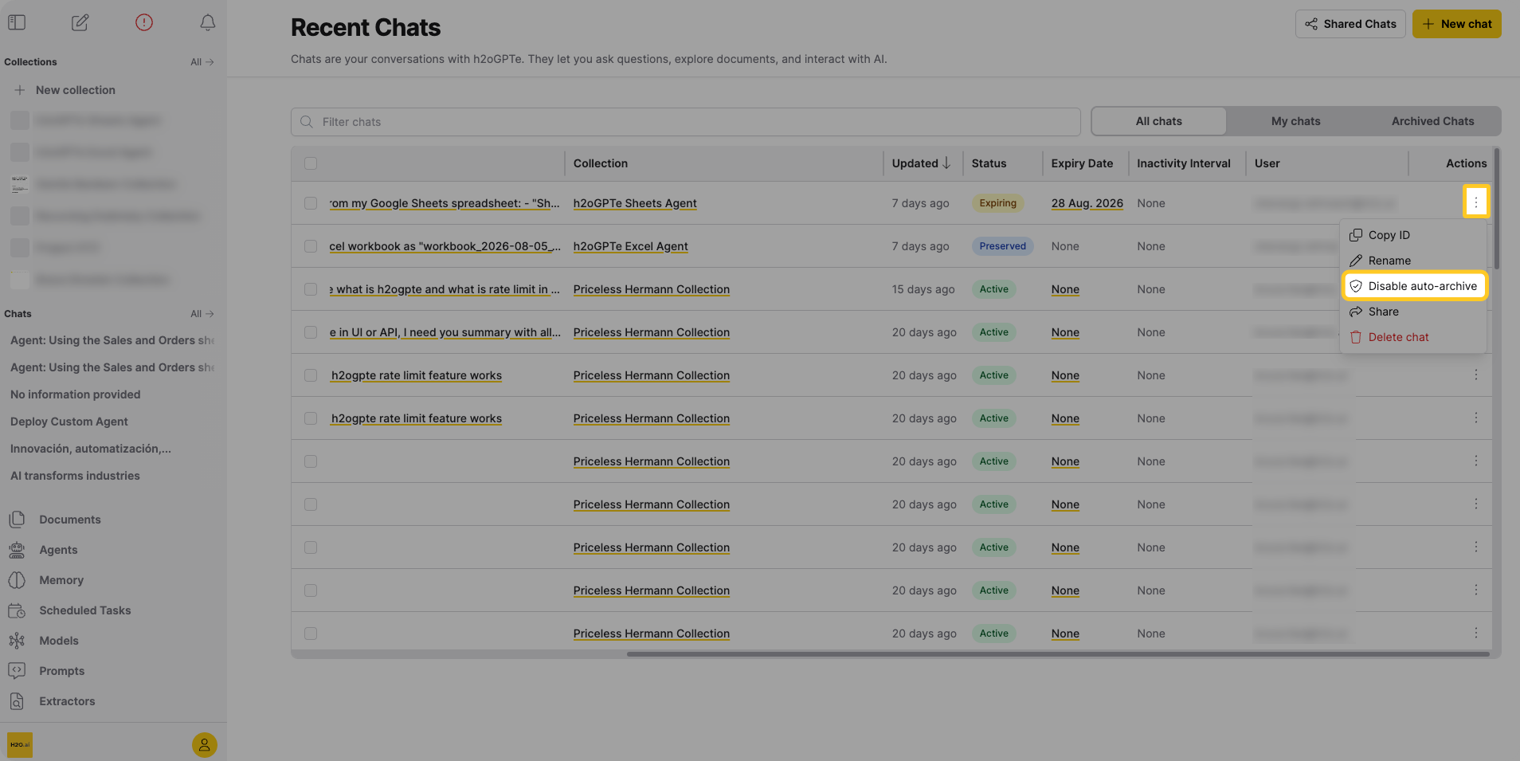Viewport: 1520px width, 761px height.
Task: Check the Excel workbook chat row
Action: click(311, 246)
